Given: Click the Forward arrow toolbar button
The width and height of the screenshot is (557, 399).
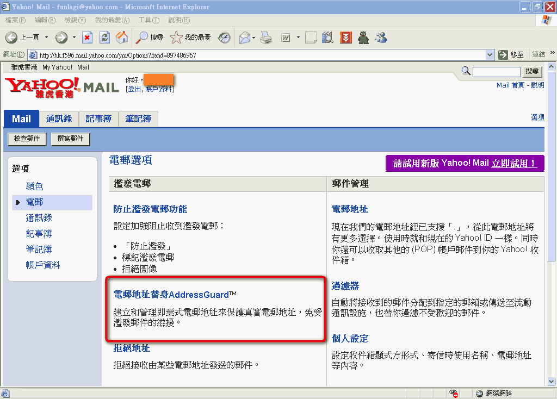Looking at the screenshot, I should (61, 38).
